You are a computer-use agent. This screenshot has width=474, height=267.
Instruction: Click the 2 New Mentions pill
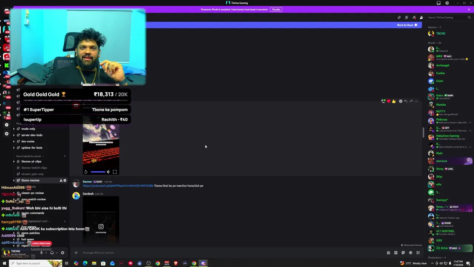41,243
